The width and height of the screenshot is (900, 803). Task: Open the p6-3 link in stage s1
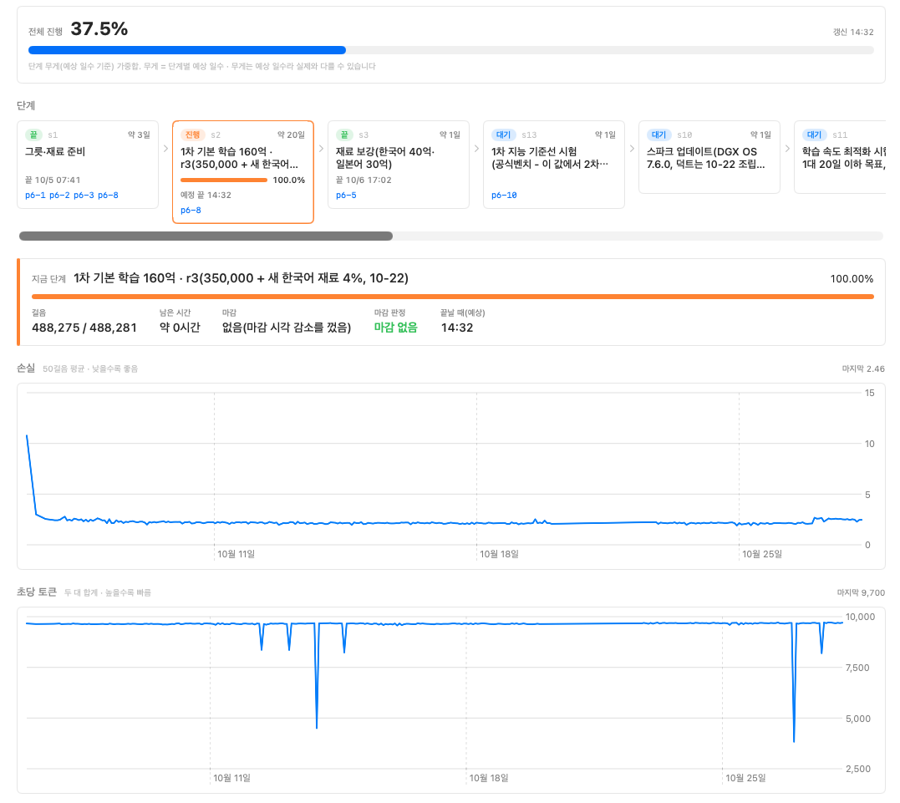pos(84,196)
